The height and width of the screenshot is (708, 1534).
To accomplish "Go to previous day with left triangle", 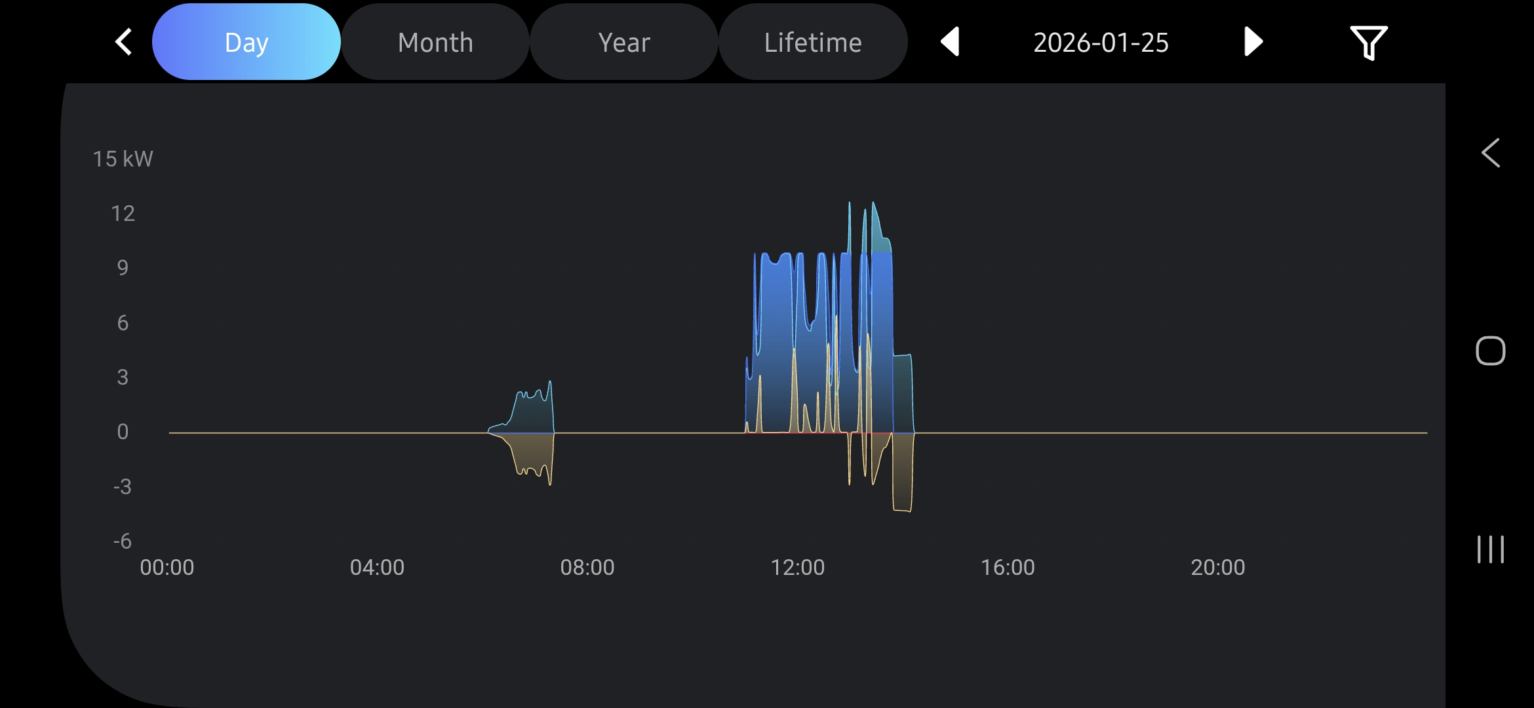I will tap(950, 42).
